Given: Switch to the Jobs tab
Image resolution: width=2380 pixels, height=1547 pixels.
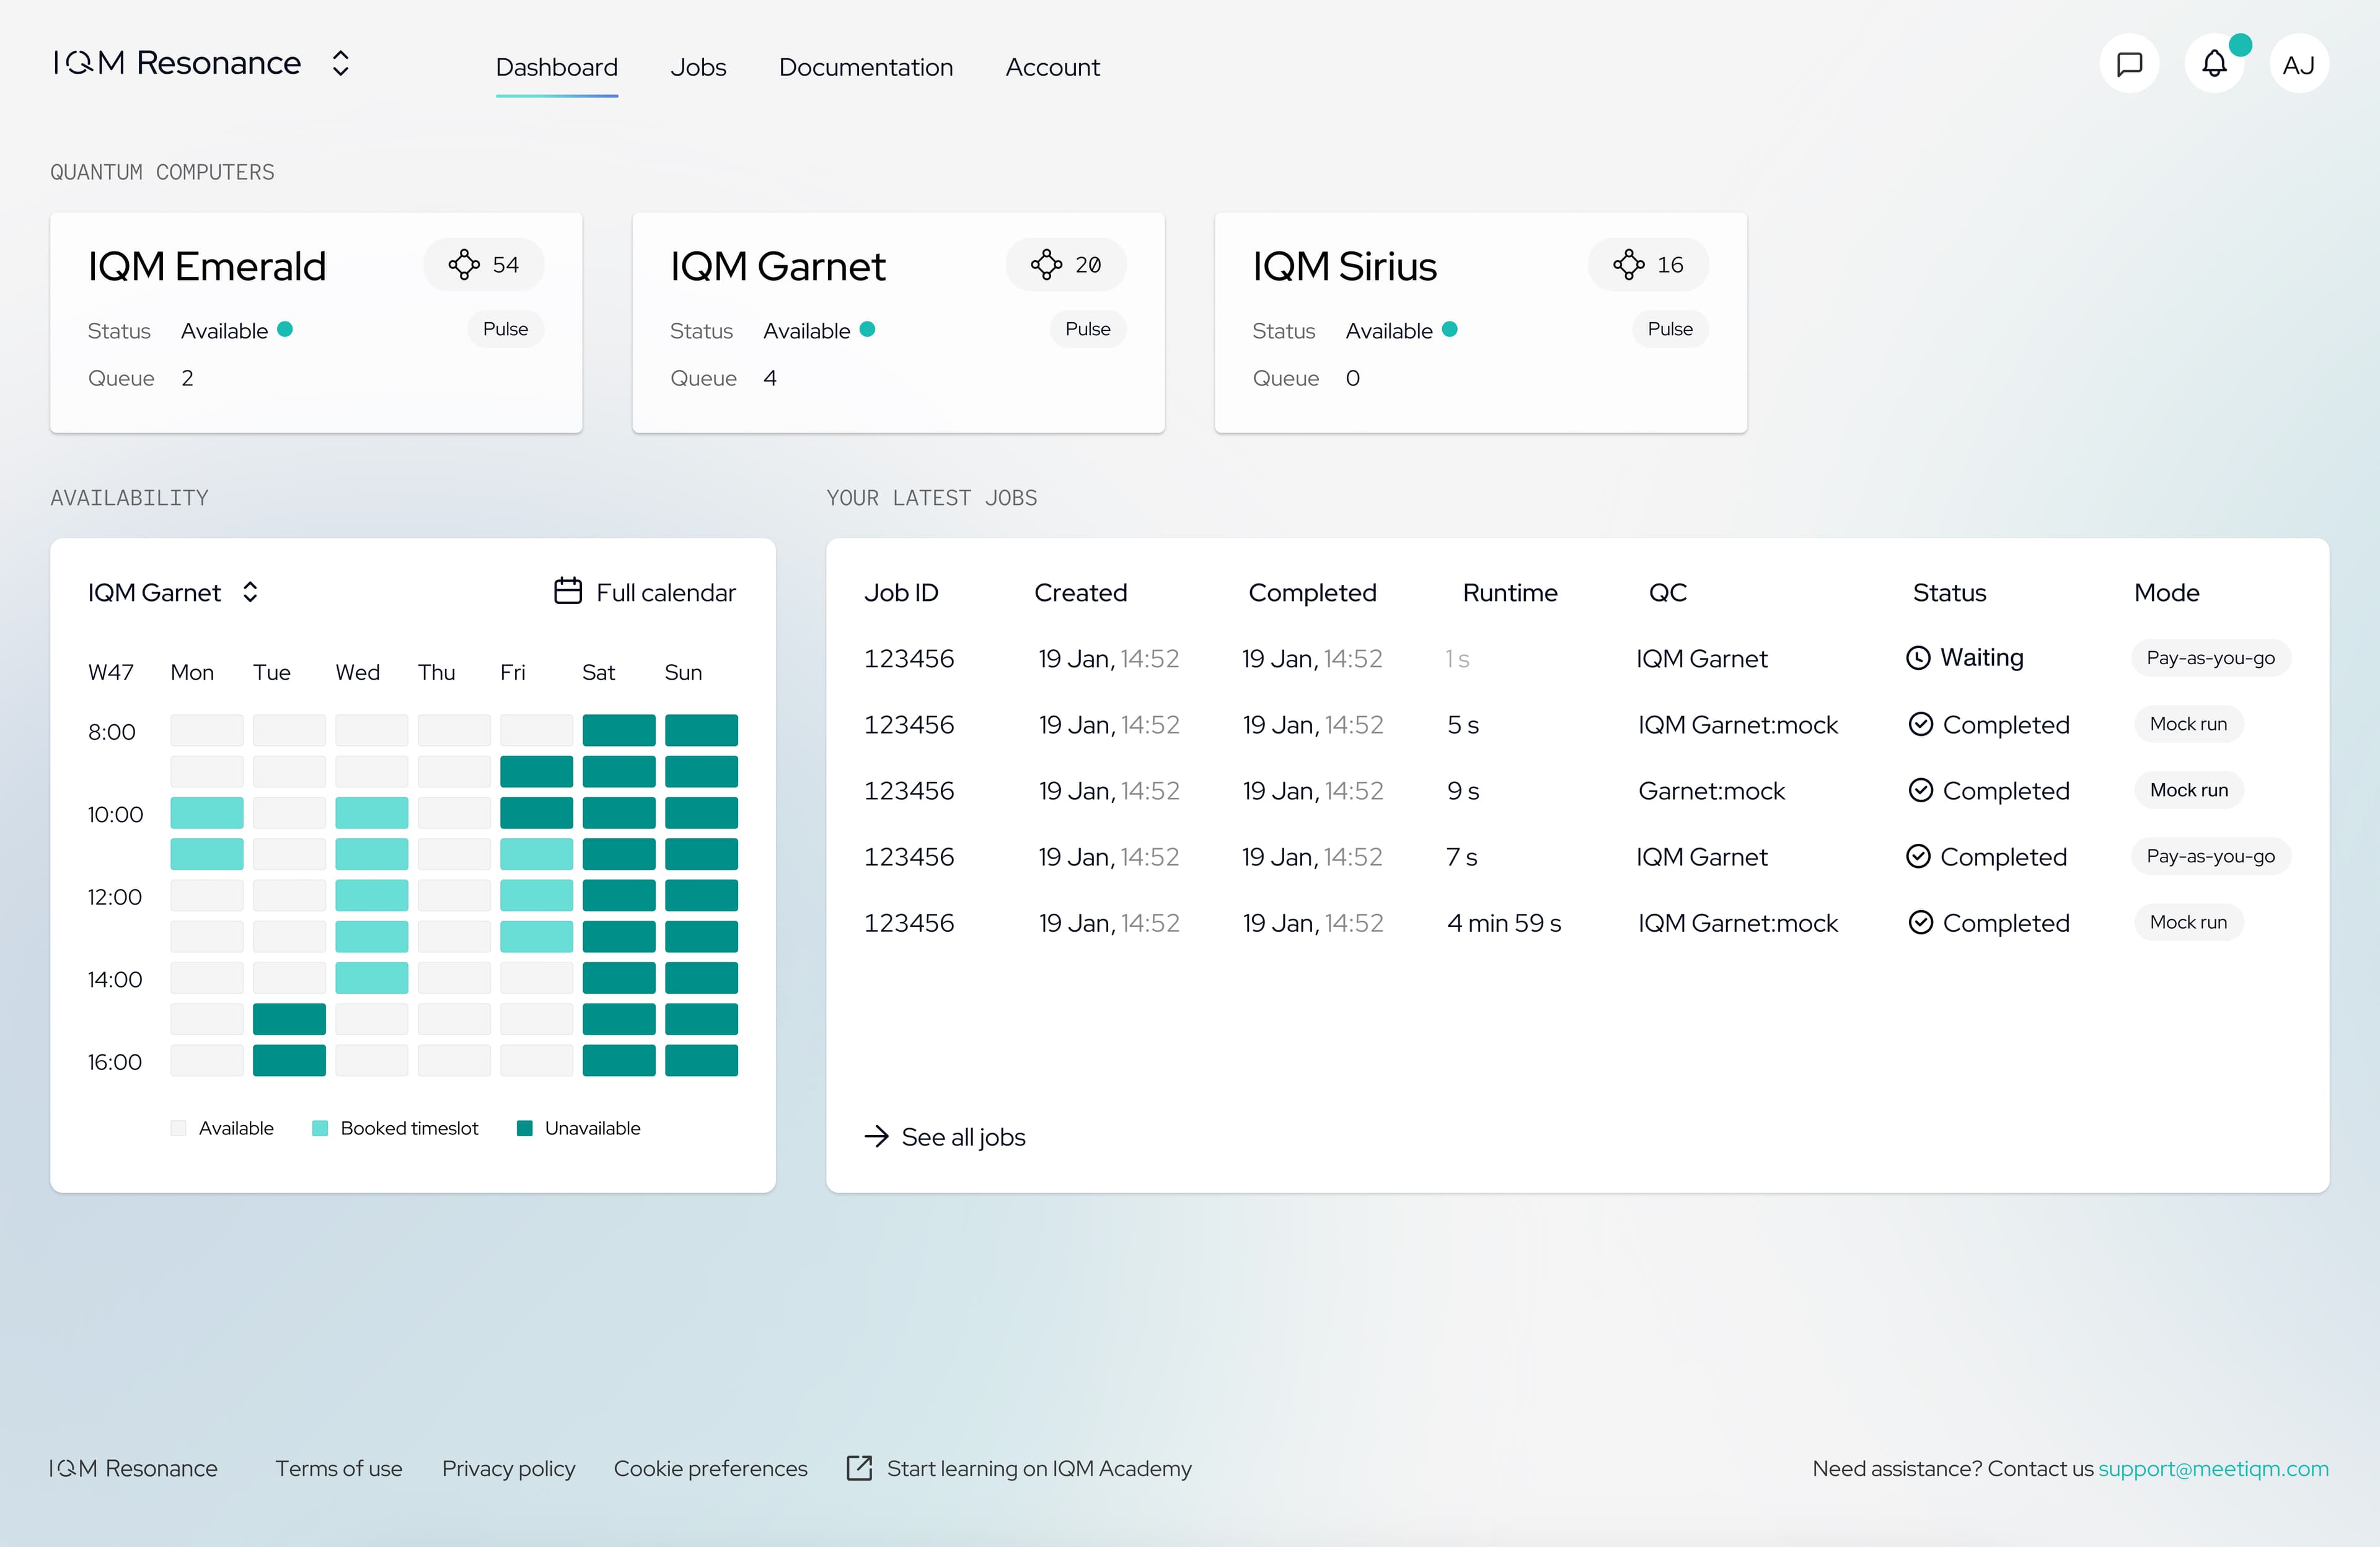Looking at the screenshot, I should tap(698, 67).
